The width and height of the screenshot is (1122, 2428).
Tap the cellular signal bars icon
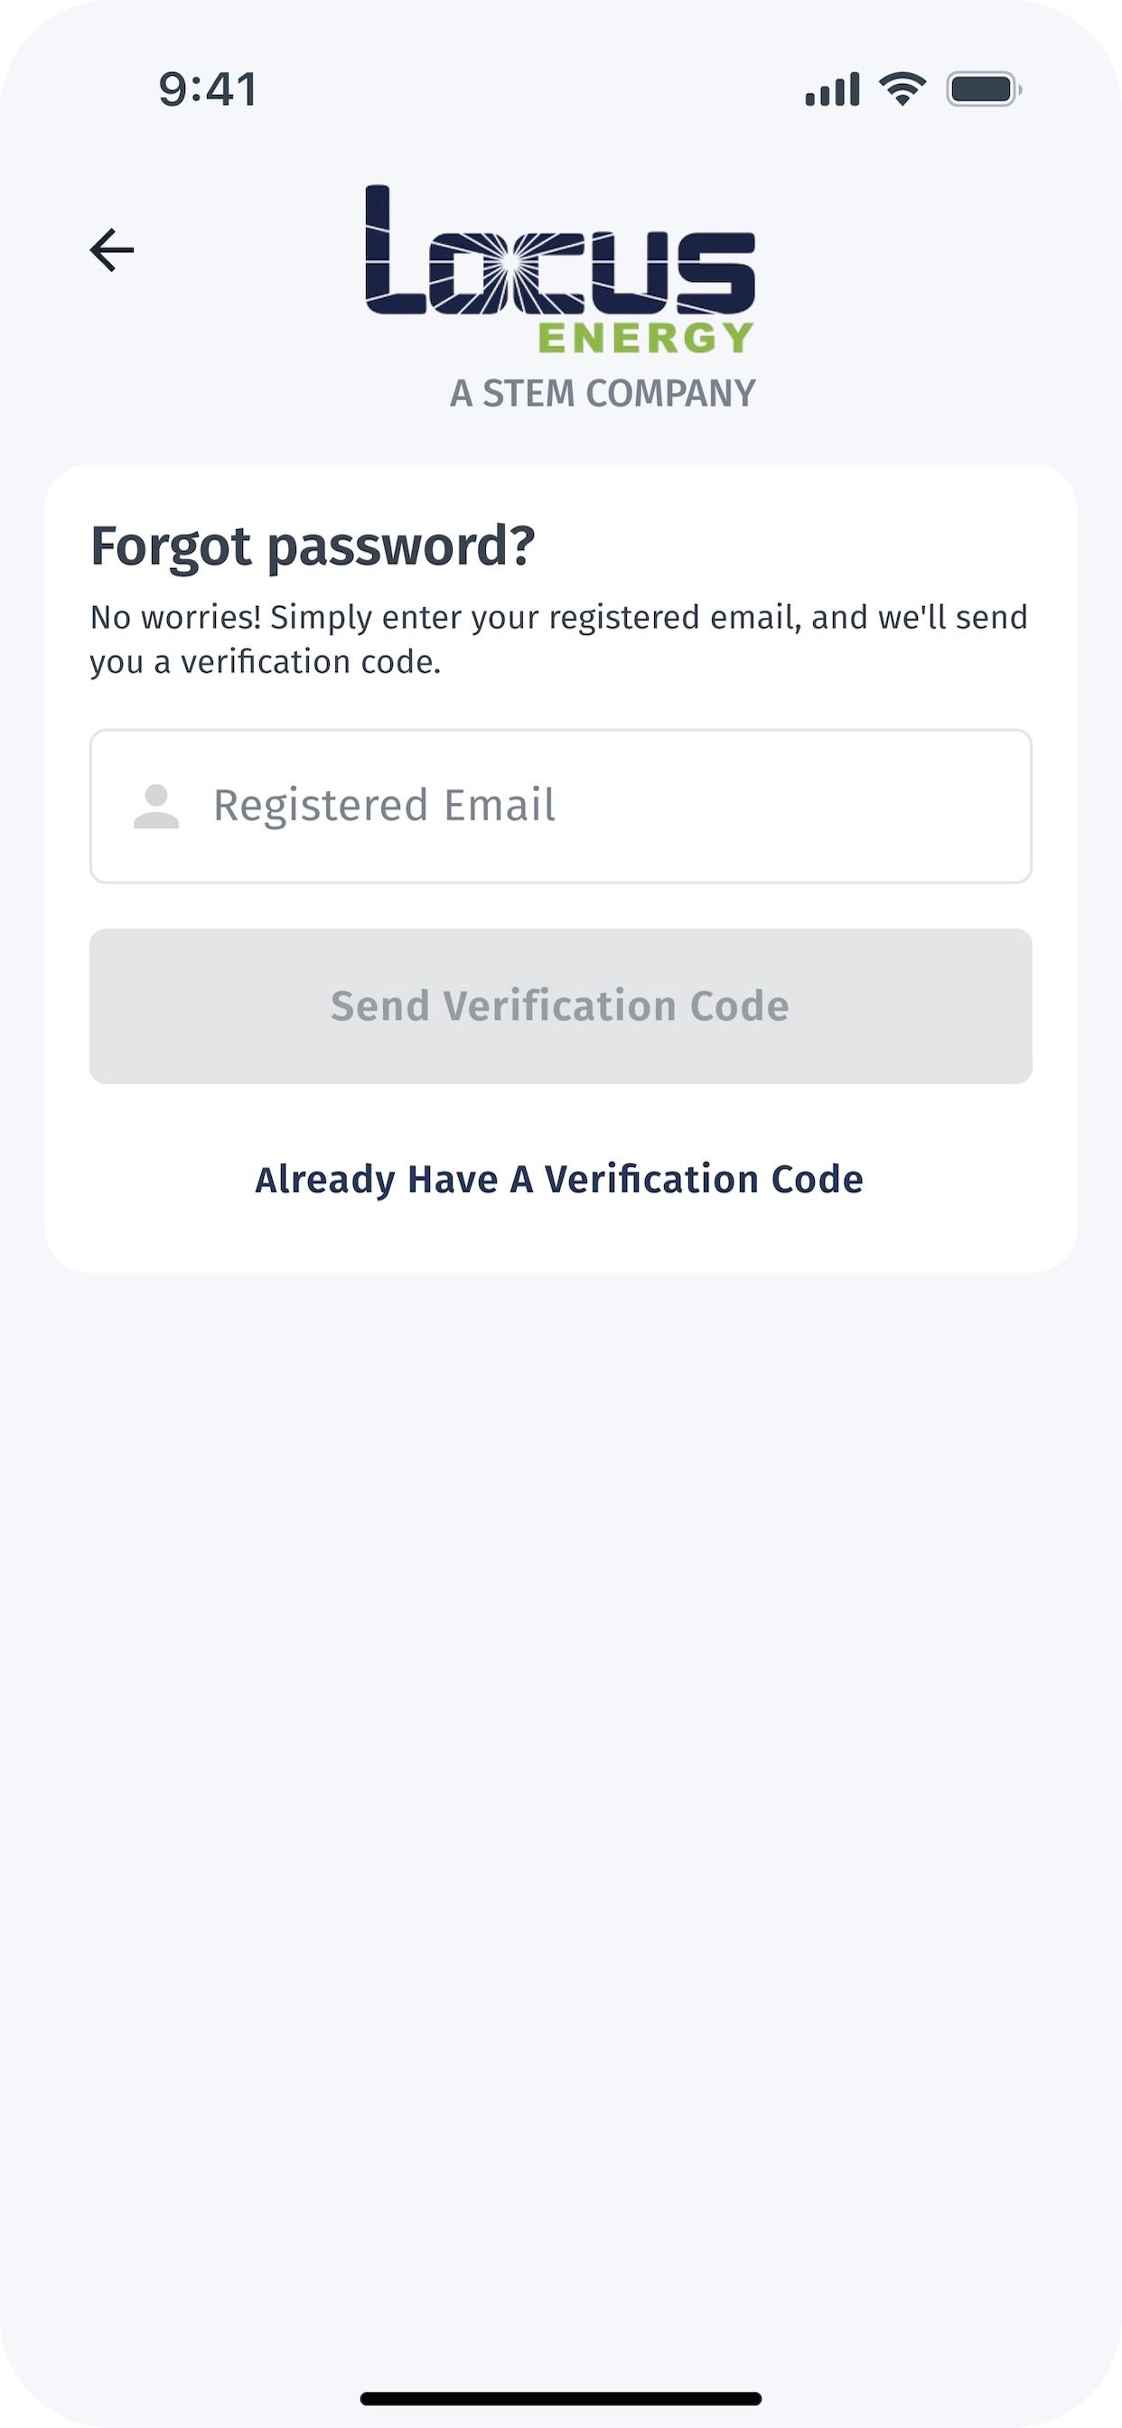(x=833, y=89)
